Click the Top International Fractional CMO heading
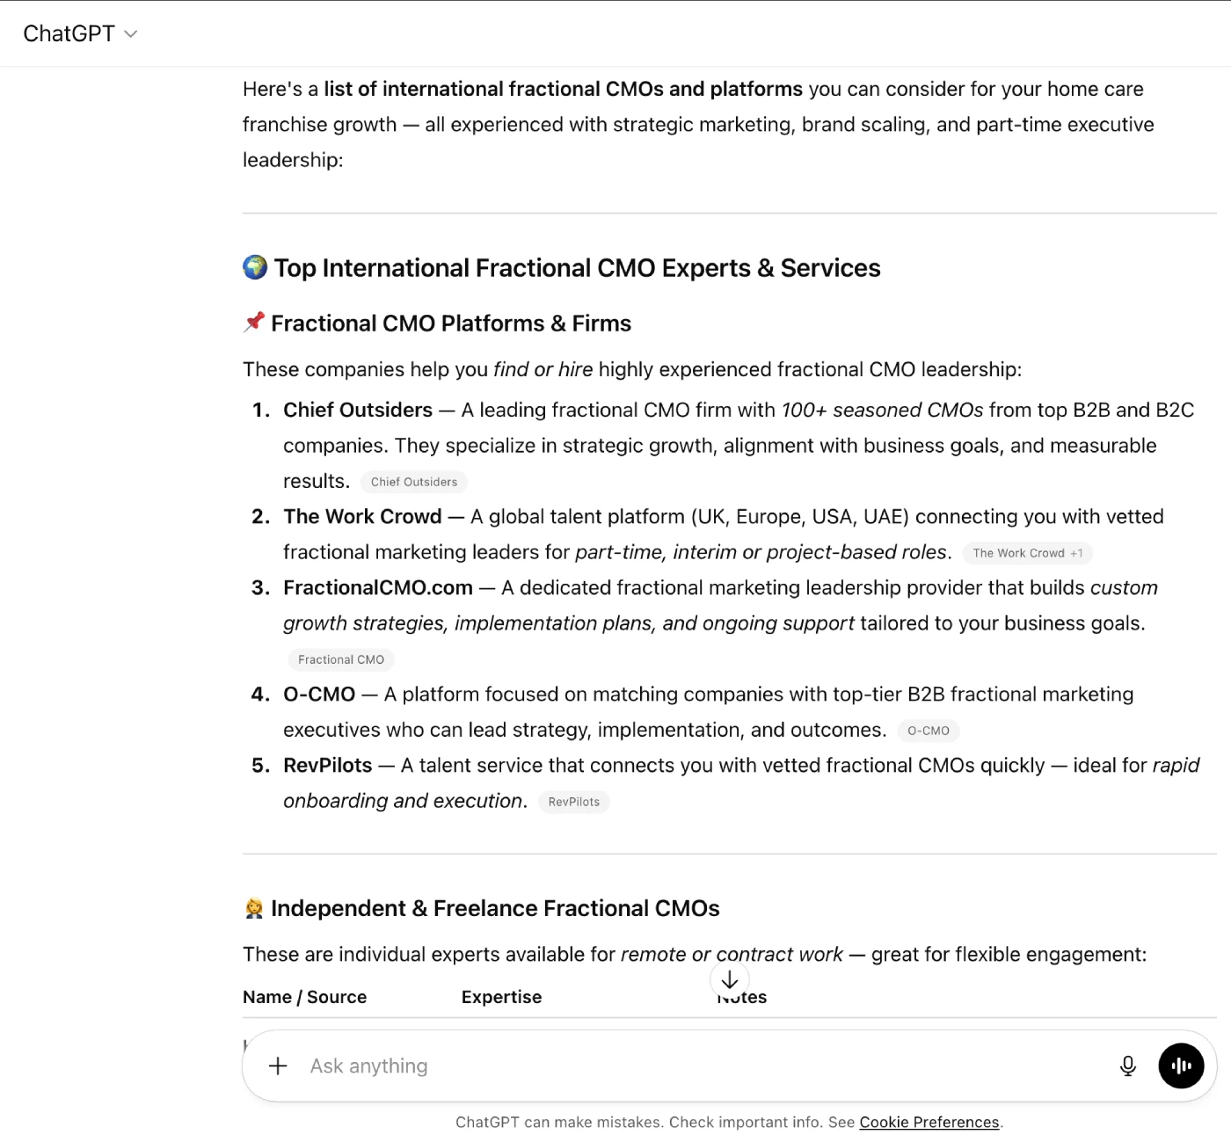This screenshot has width=1231, height=1142. coord(577,267)
